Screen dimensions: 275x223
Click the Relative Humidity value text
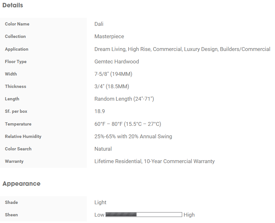(x=133, y=136)
